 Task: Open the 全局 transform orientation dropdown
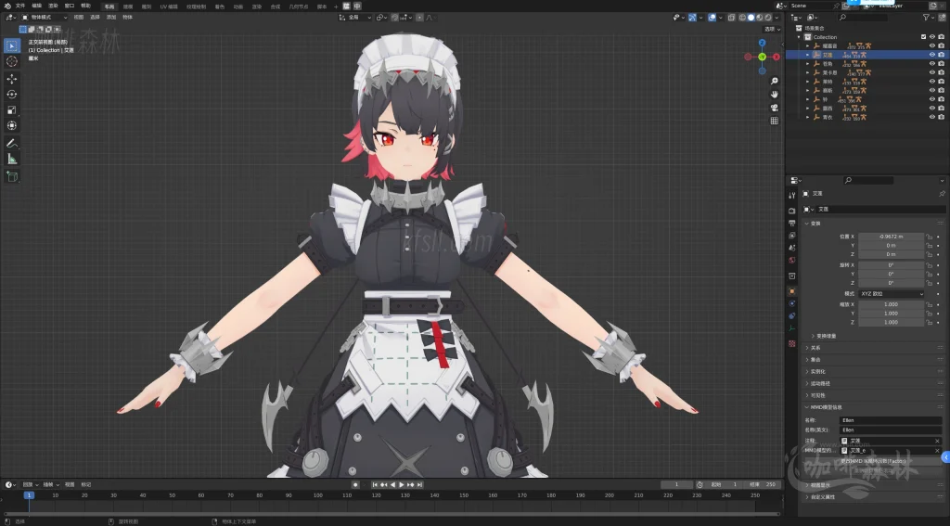click(x=355, y=18)
